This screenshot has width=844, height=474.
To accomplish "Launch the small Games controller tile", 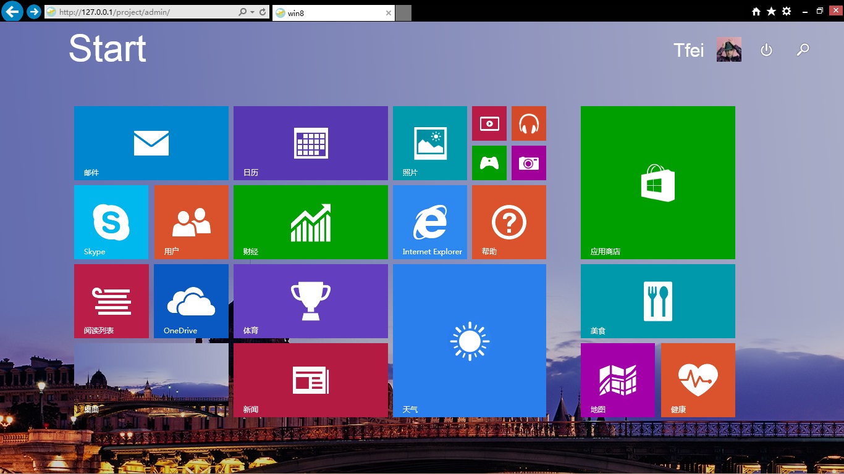I will point(489,163).
